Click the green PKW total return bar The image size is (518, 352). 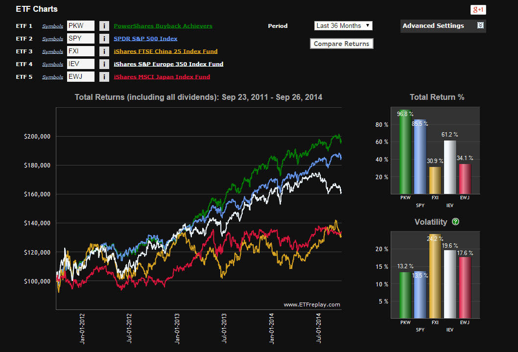click(405, 152)
